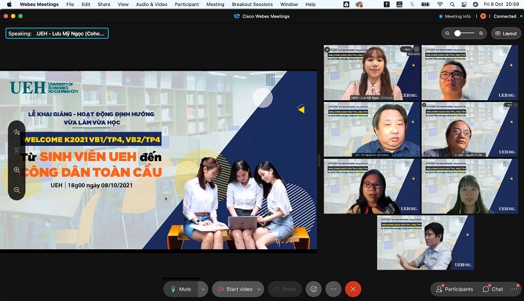Click the Speaking indicator for Lưu Mỹ Ngọc
The width and height of the screenshot is (524, 301).
[57, 33]
